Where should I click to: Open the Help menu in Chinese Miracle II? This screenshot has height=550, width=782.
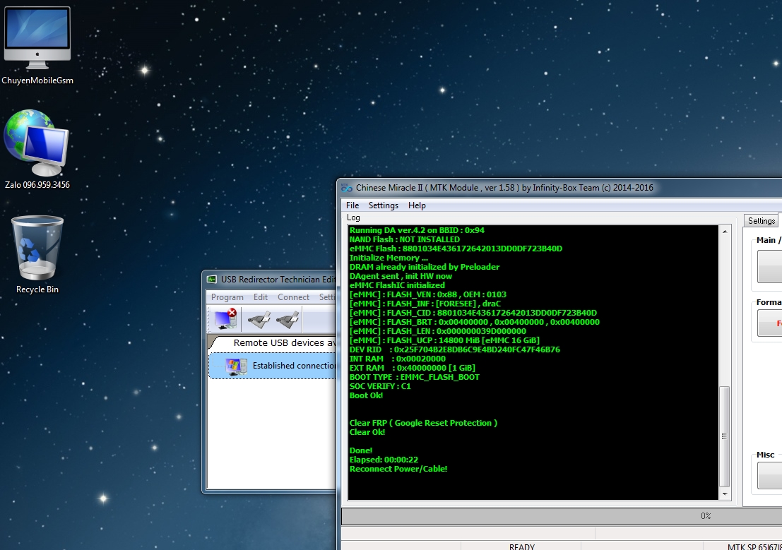tap(417, 205)
